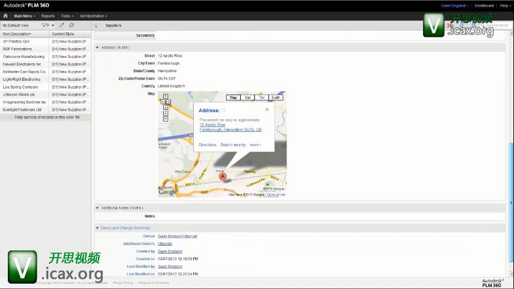Zoom out on the map
The image size is (514, 289).
point(166,119)
